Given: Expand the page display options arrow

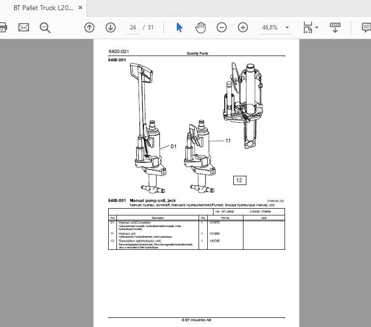Looking at the screenshot, I should pyautogui.click(x=316, y=28).
